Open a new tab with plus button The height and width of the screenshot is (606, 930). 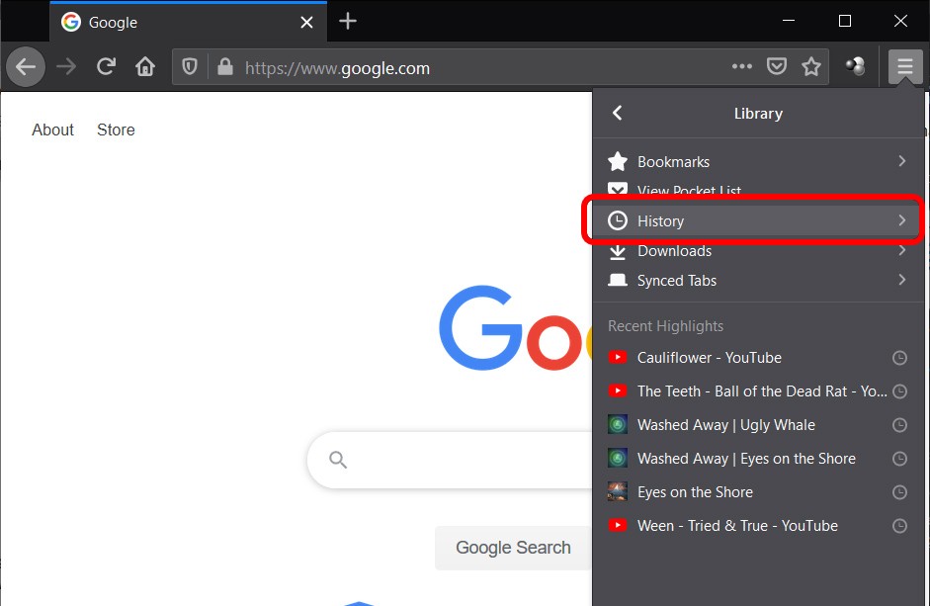coord(348,22)
